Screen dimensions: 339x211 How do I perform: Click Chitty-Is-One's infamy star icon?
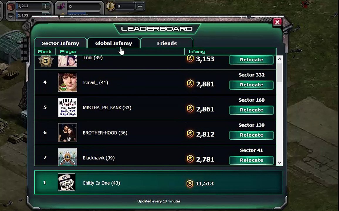pyautogui.click(x=190, y=183)
